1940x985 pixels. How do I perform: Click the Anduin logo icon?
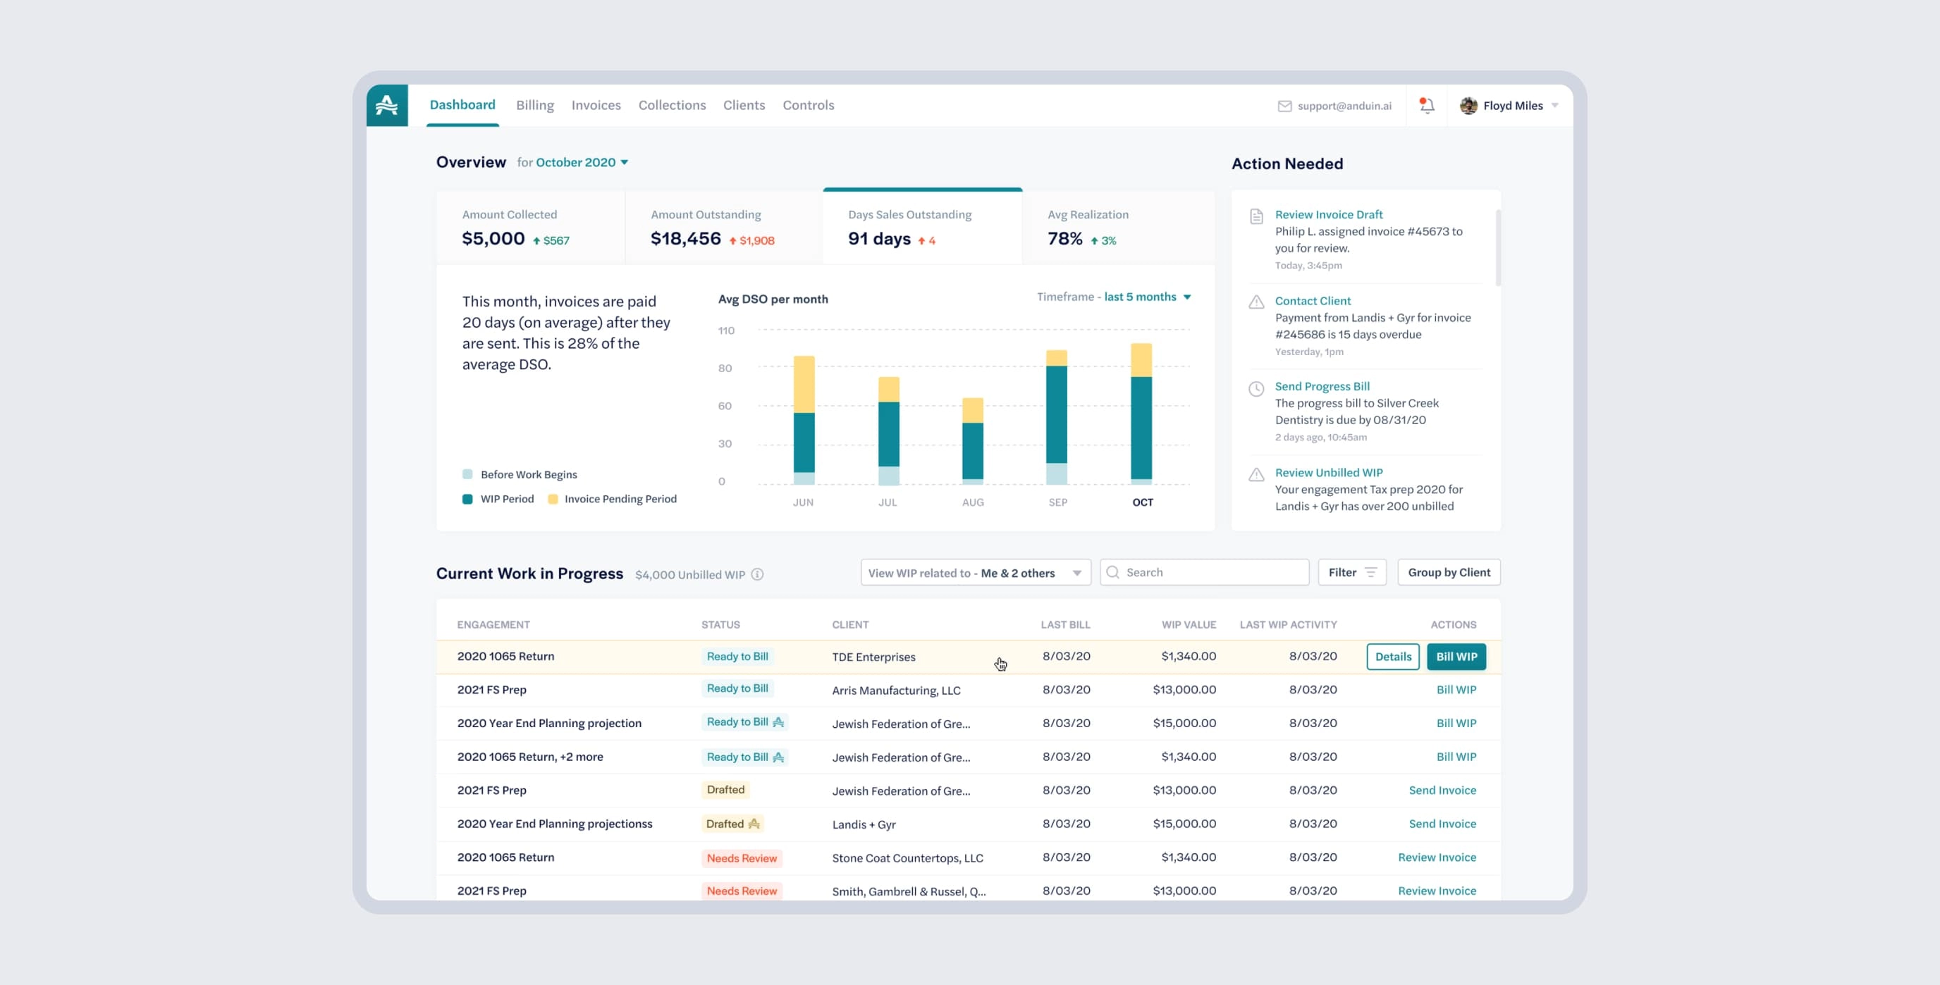tap(386, 104)
